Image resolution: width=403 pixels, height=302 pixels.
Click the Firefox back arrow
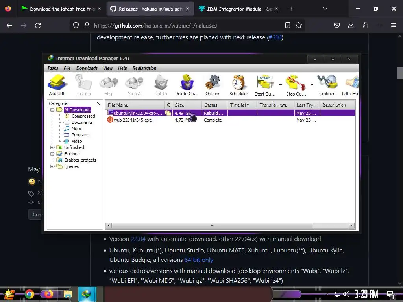(x=9, y=26)
